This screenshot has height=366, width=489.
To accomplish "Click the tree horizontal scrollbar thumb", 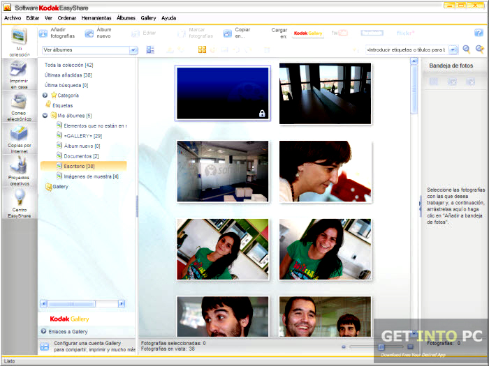I will coord(71,303).
